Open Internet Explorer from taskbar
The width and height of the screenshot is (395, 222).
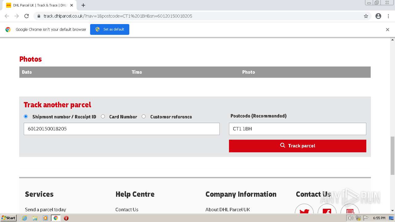[x=25, y=218]
